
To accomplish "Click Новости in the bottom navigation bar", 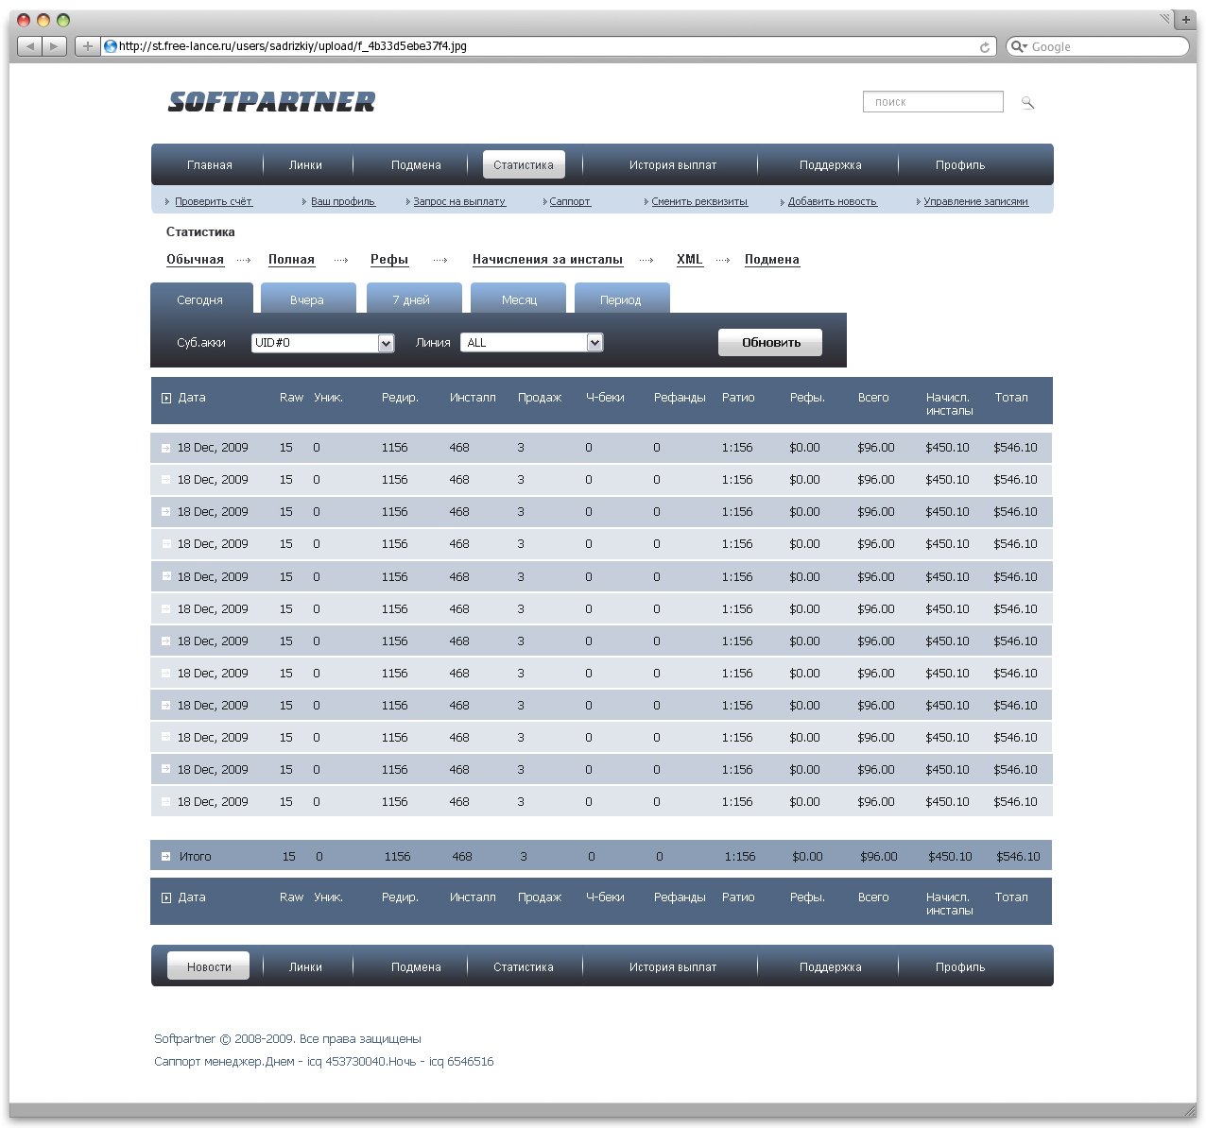I will pos(209,966).
